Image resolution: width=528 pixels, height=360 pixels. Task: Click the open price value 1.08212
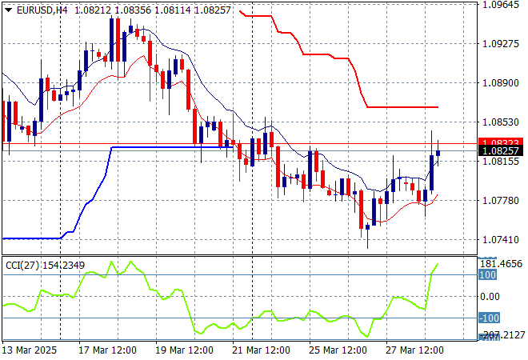tap(93, 10)
